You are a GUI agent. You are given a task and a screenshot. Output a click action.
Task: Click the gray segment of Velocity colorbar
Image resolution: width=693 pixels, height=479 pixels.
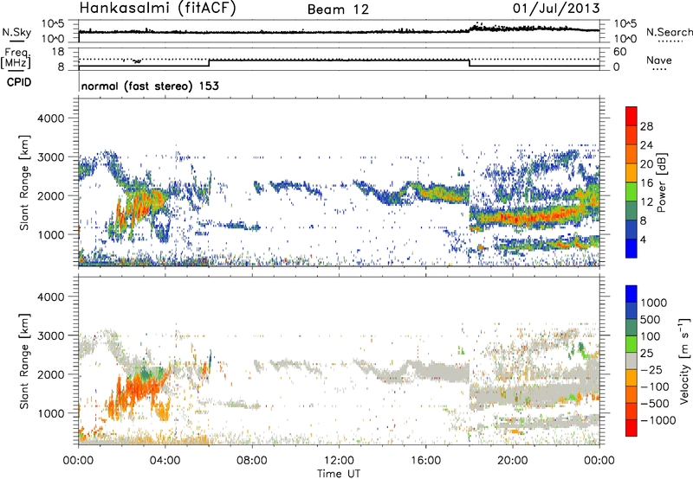[x=631, y=361]
